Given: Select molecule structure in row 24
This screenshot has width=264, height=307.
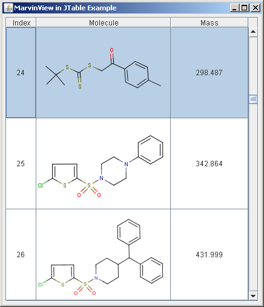Looking at the screenshot, I should pyautogui.click(x=104, y=73).
